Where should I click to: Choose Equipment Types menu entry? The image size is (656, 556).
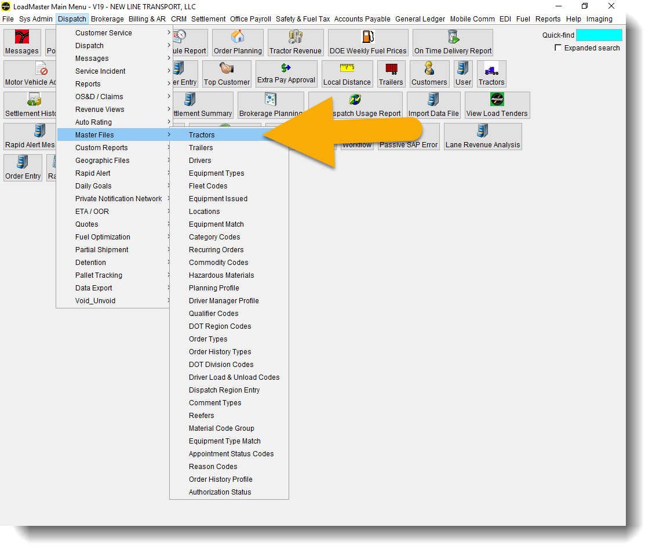(229, 173)
